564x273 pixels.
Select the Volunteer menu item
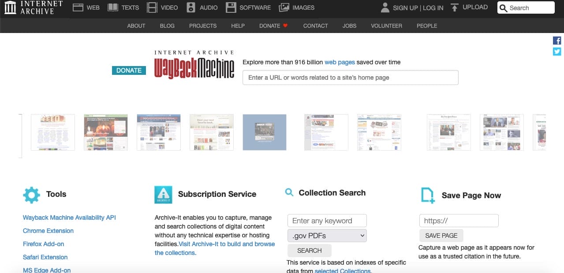386,26
